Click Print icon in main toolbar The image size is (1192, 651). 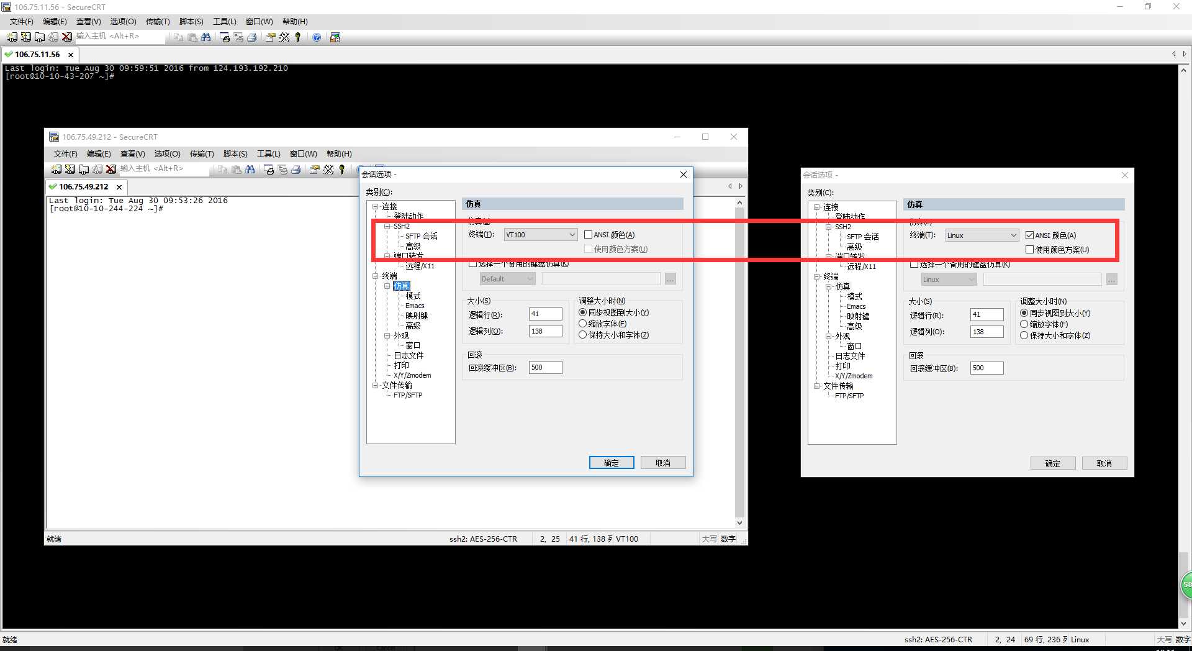[x=252, y=37]
